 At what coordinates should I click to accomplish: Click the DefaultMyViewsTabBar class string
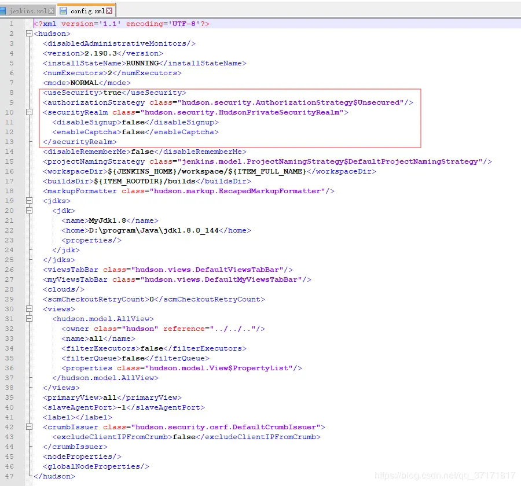[x=221, y=279]
